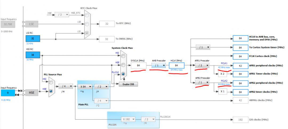The width and height of the screenshot is (288, 129).
Task: Click the APB1 peripheral clocks 42 box
Action: pos(241,66)
